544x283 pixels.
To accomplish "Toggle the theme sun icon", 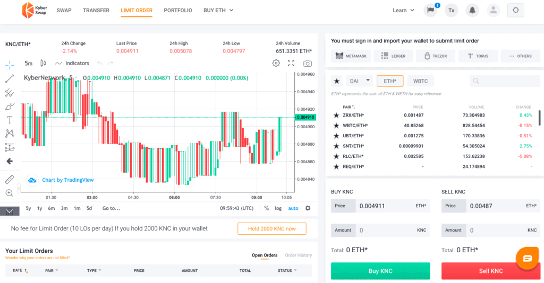I will coord(515,10).
